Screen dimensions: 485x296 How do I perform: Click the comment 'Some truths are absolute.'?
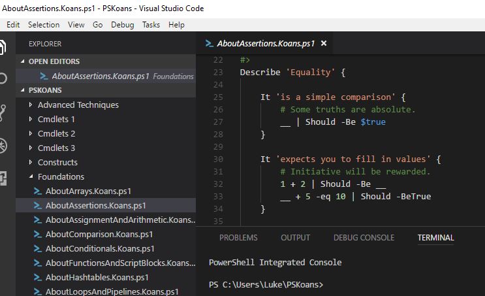(x=348, y=110)
